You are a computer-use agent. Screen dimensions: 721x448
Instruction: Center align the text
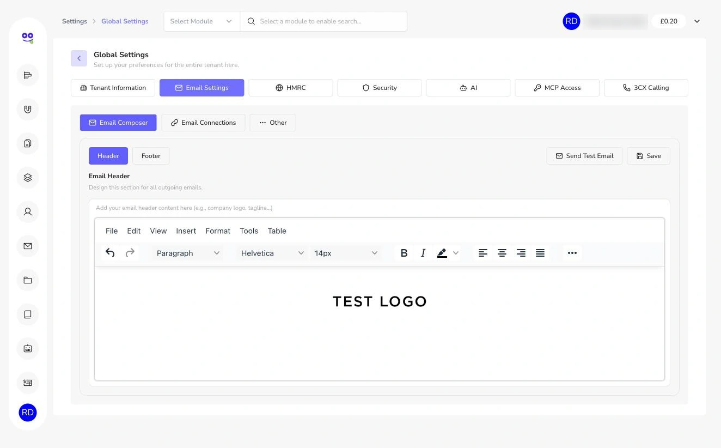point(502,253)
